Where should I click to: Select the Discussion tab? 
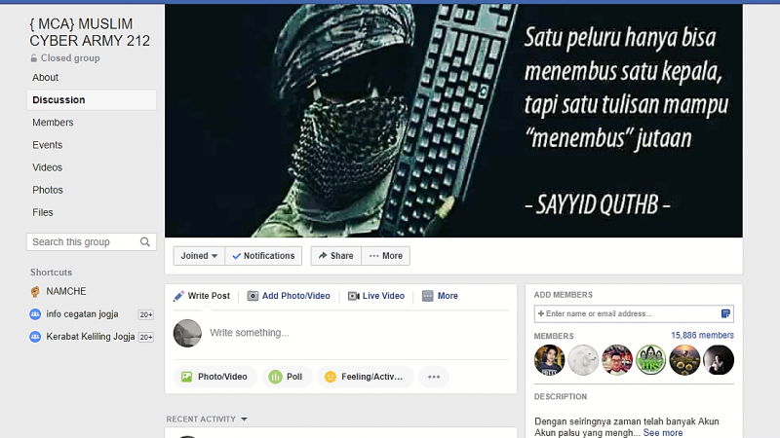92,100
